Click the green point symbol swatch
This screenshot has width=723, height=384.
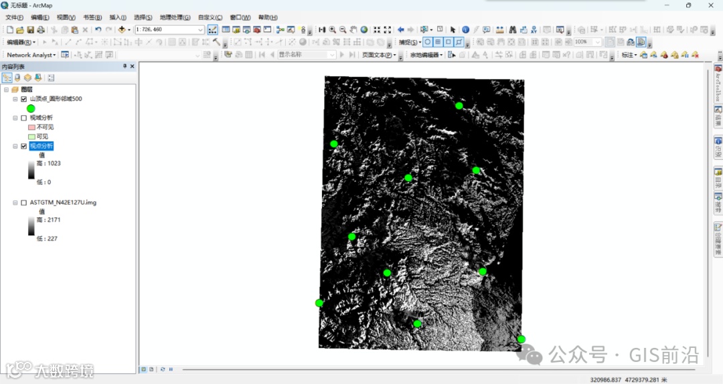(x=31, y=109)
